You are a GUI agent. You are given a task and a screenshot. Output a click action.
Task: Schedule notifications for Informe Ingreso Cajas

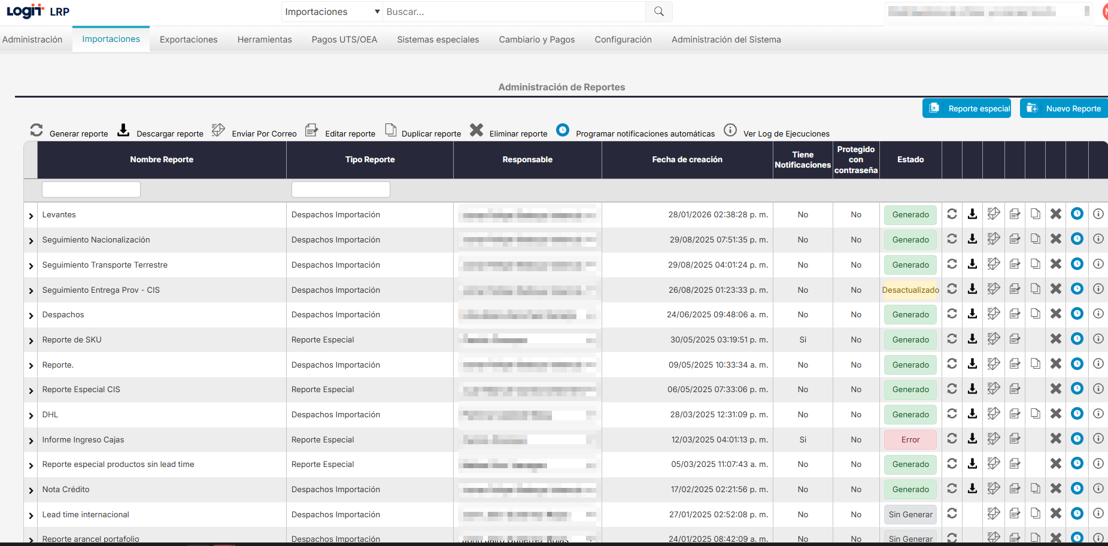1077,439
